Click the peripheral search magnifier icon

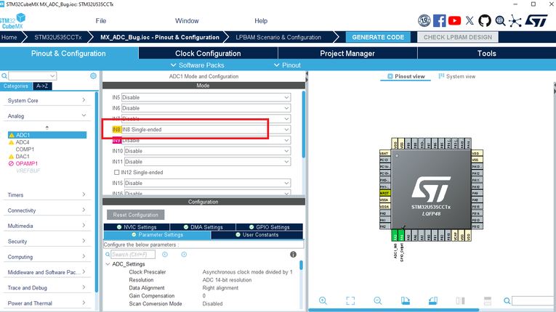tap(4, 75)
